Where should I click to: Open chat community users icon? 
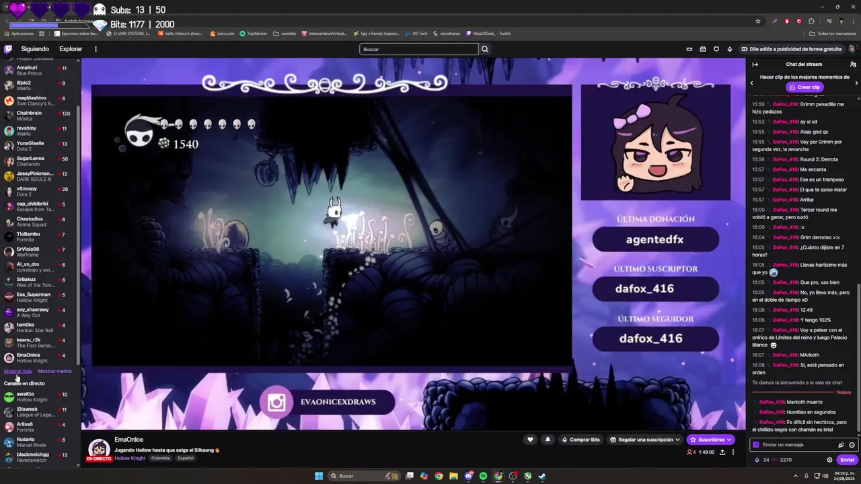point(853,65)
